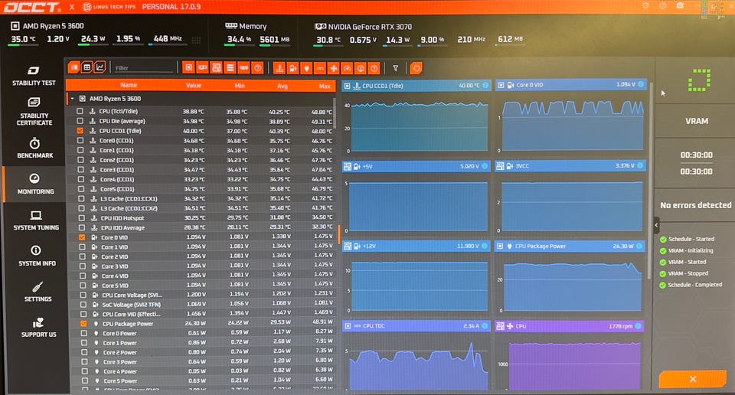Image resolution: width=735 pixels, height=395 pixels.
Task: Toggle the motherboard hardware filter icon
Action: [x=216, y=68]
